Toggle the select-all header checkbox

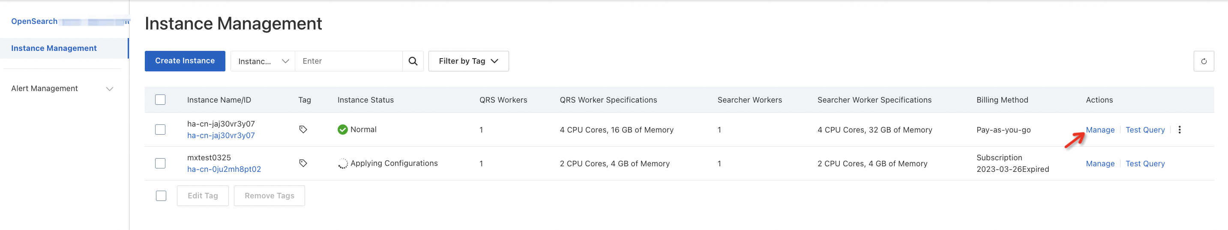tap(160, 100)
